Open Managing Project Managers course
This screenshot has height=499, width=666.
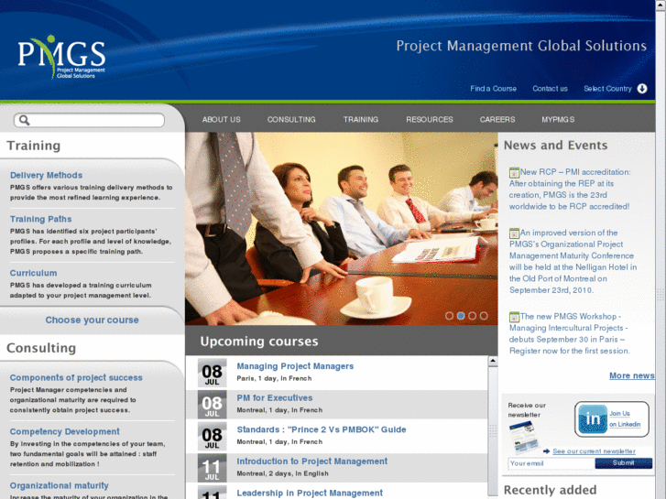[x=295, y=365]
